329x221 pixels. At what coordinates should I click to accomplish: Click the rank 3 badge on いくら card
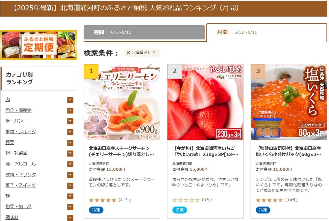pyautogui.click(x=258, y=71)
